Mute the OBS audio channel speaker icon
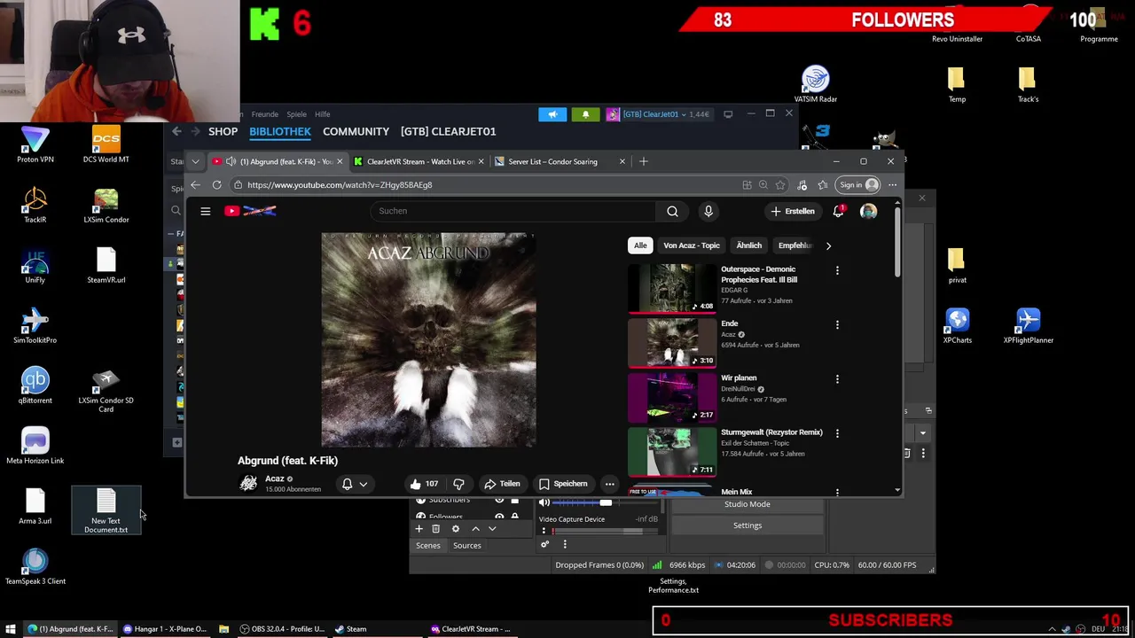Image resolution: width=1135 pixels, height=638 pixels. pos(544,502)
